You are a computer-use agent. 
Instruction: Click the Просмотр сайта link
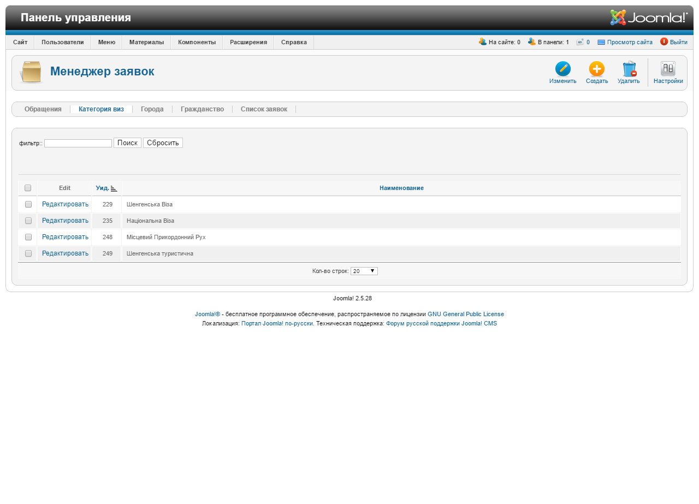(x=630, y=42)
